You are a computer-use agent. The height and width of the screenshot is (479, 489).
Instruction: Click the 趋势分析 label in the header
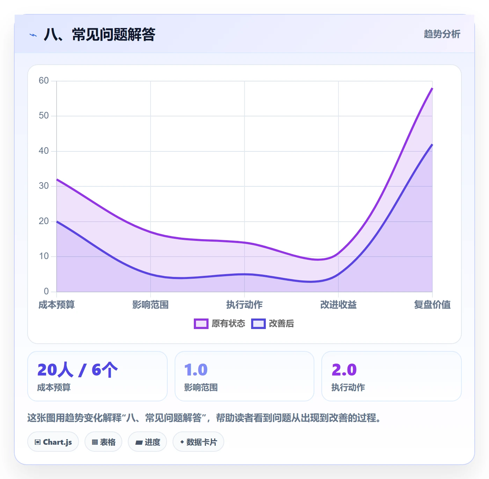pyautogui.click(x=442, y=34)
